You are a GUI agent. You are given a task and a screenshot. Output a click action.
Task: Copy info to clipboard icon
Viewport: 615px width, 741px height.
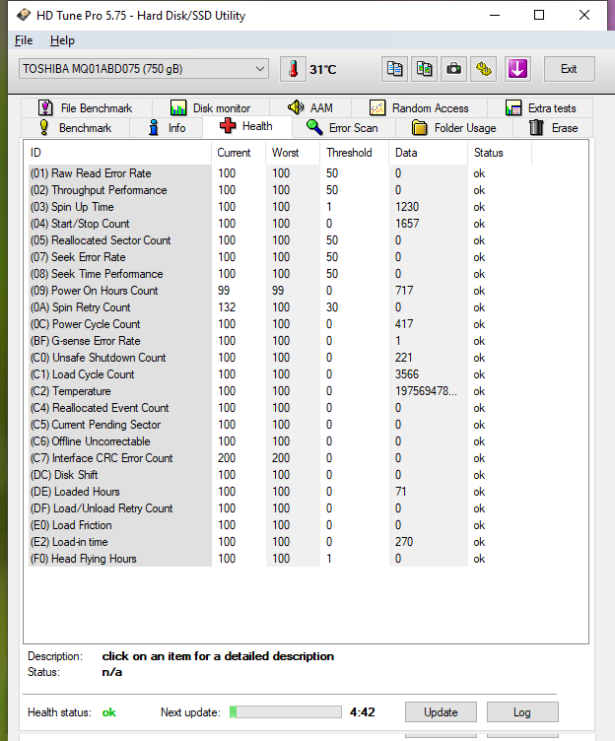(x=394, y=69)
